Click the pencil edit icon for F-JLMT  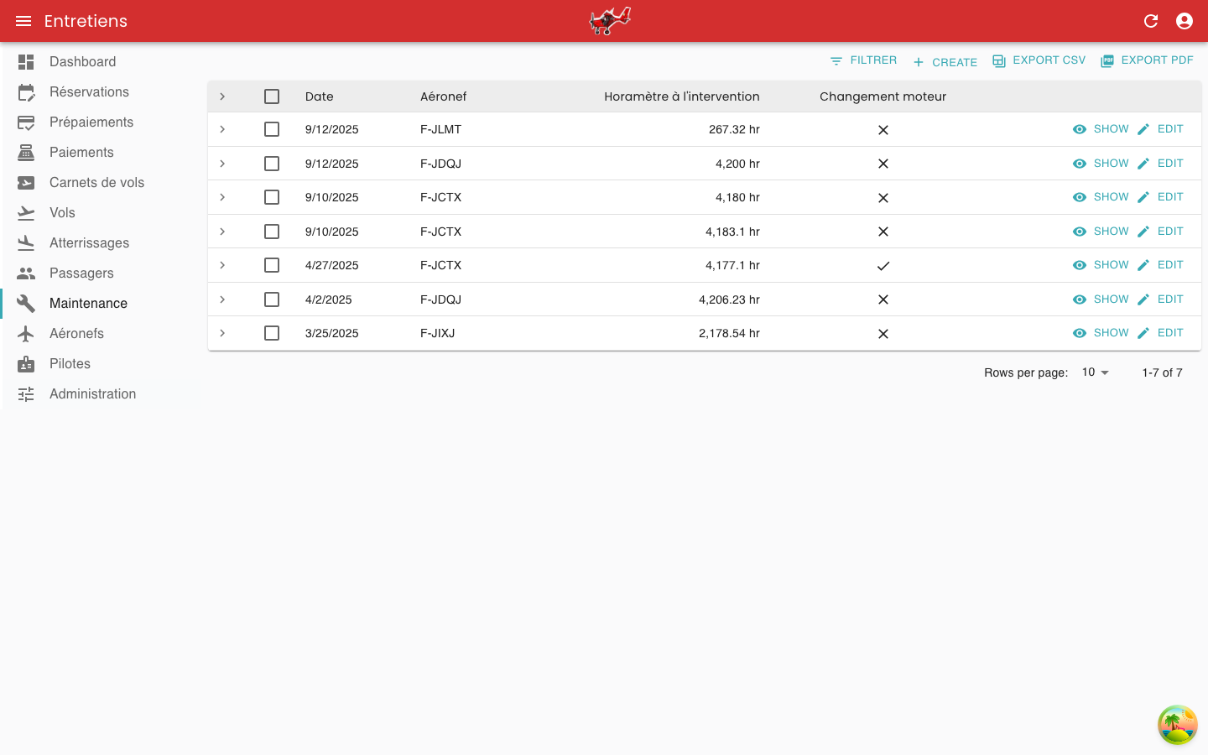pyautogui.click(x=1143, y=129)
